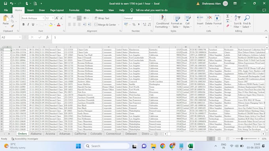The height and width of the screenshot is (151, 269).
Task: Click the Name Box showing A2
Action: (x=9, y=37)
